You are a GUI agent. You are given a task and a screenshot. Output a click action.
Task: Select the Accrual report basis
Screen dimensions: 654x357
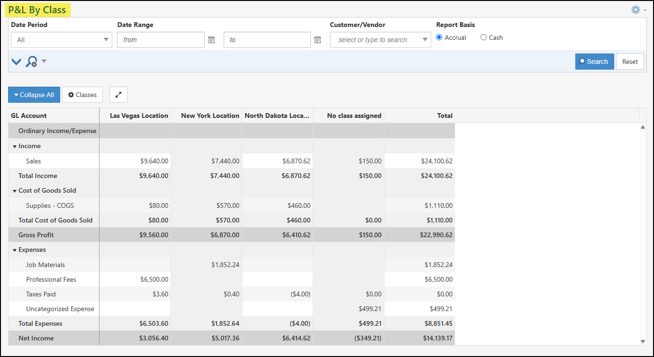point(439,37)
